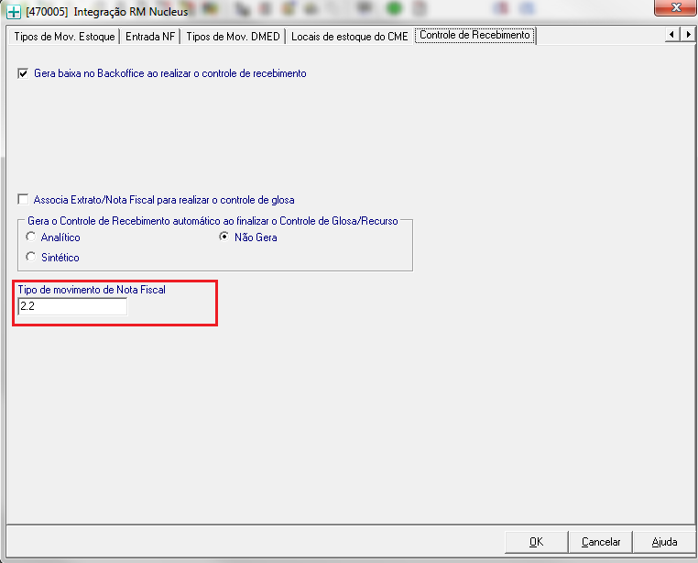Select the Tipos de Mov. DMED tab
Viewport: 698px width, 563px height.
[x=233, y=36]
